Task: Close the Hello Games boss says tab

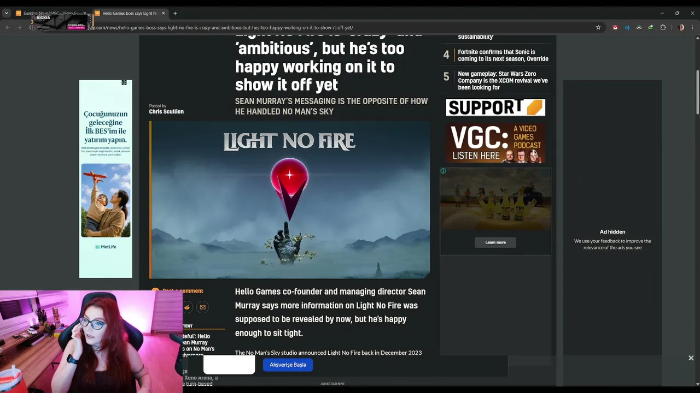Action: pos(162,13)
